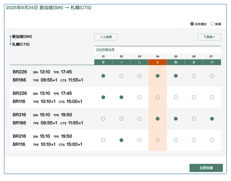Viewport: 231px width, 181px height.
Task: Choose BR226/BR116 flight on Monday 22
Action: point(121,97)
